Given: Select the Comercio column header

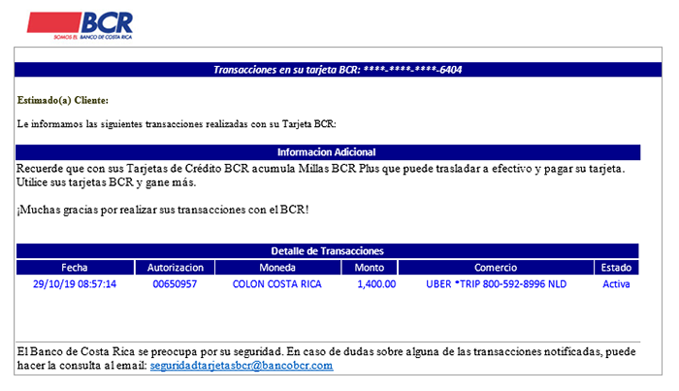Looking at the screenshot, I should [496, 267].
